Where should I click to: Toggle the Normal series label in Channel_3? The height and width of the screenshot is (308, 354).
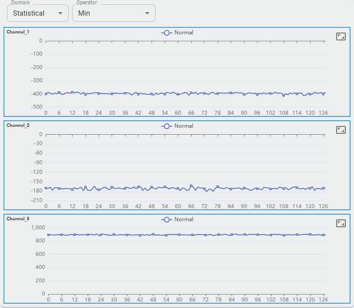[184, 219]
